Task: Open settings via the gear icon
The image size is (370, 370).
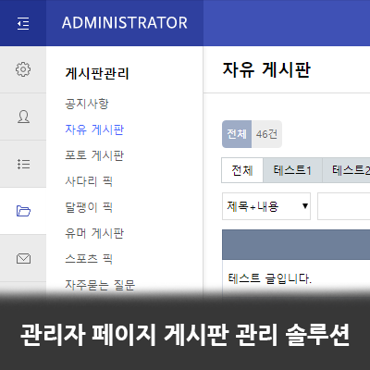Action: click(23, 69)
